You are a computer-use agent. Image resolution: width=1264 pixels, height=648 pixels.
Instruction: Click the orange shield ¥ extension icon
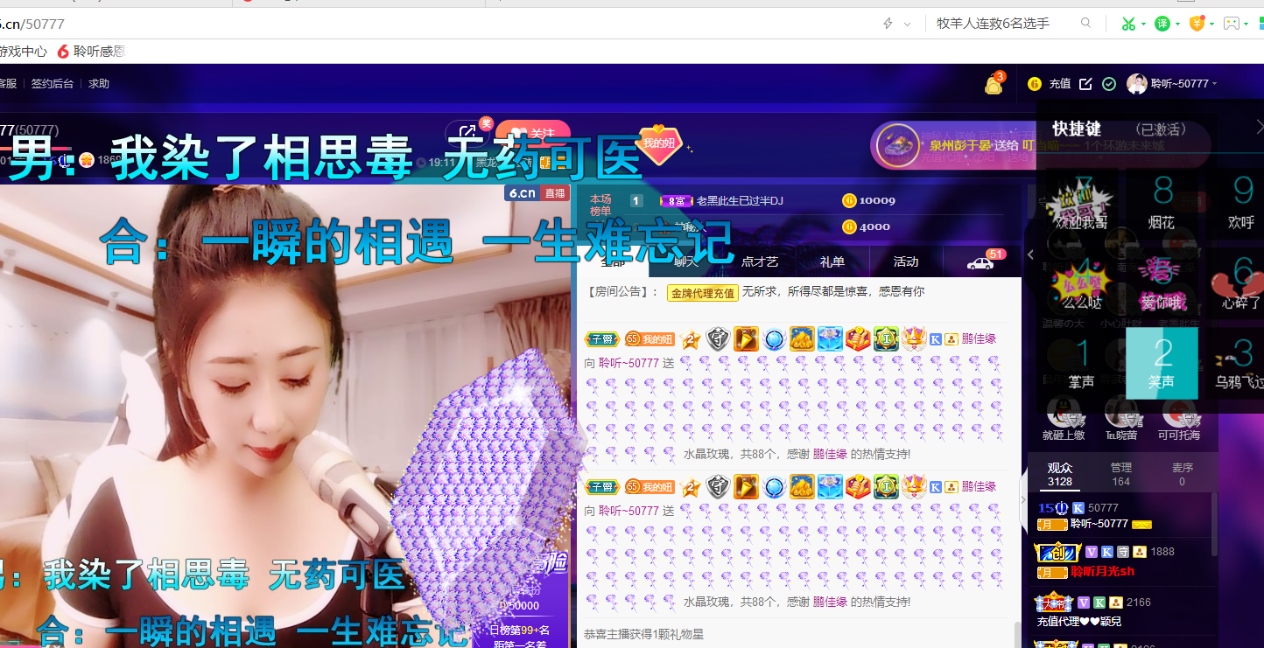pyautogui.click(x=1197, y=24)
